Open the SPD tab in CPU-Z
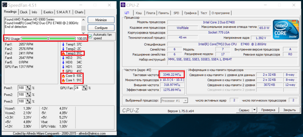Image resolution: width=303 pixels, height=137 pixels. 176,13
